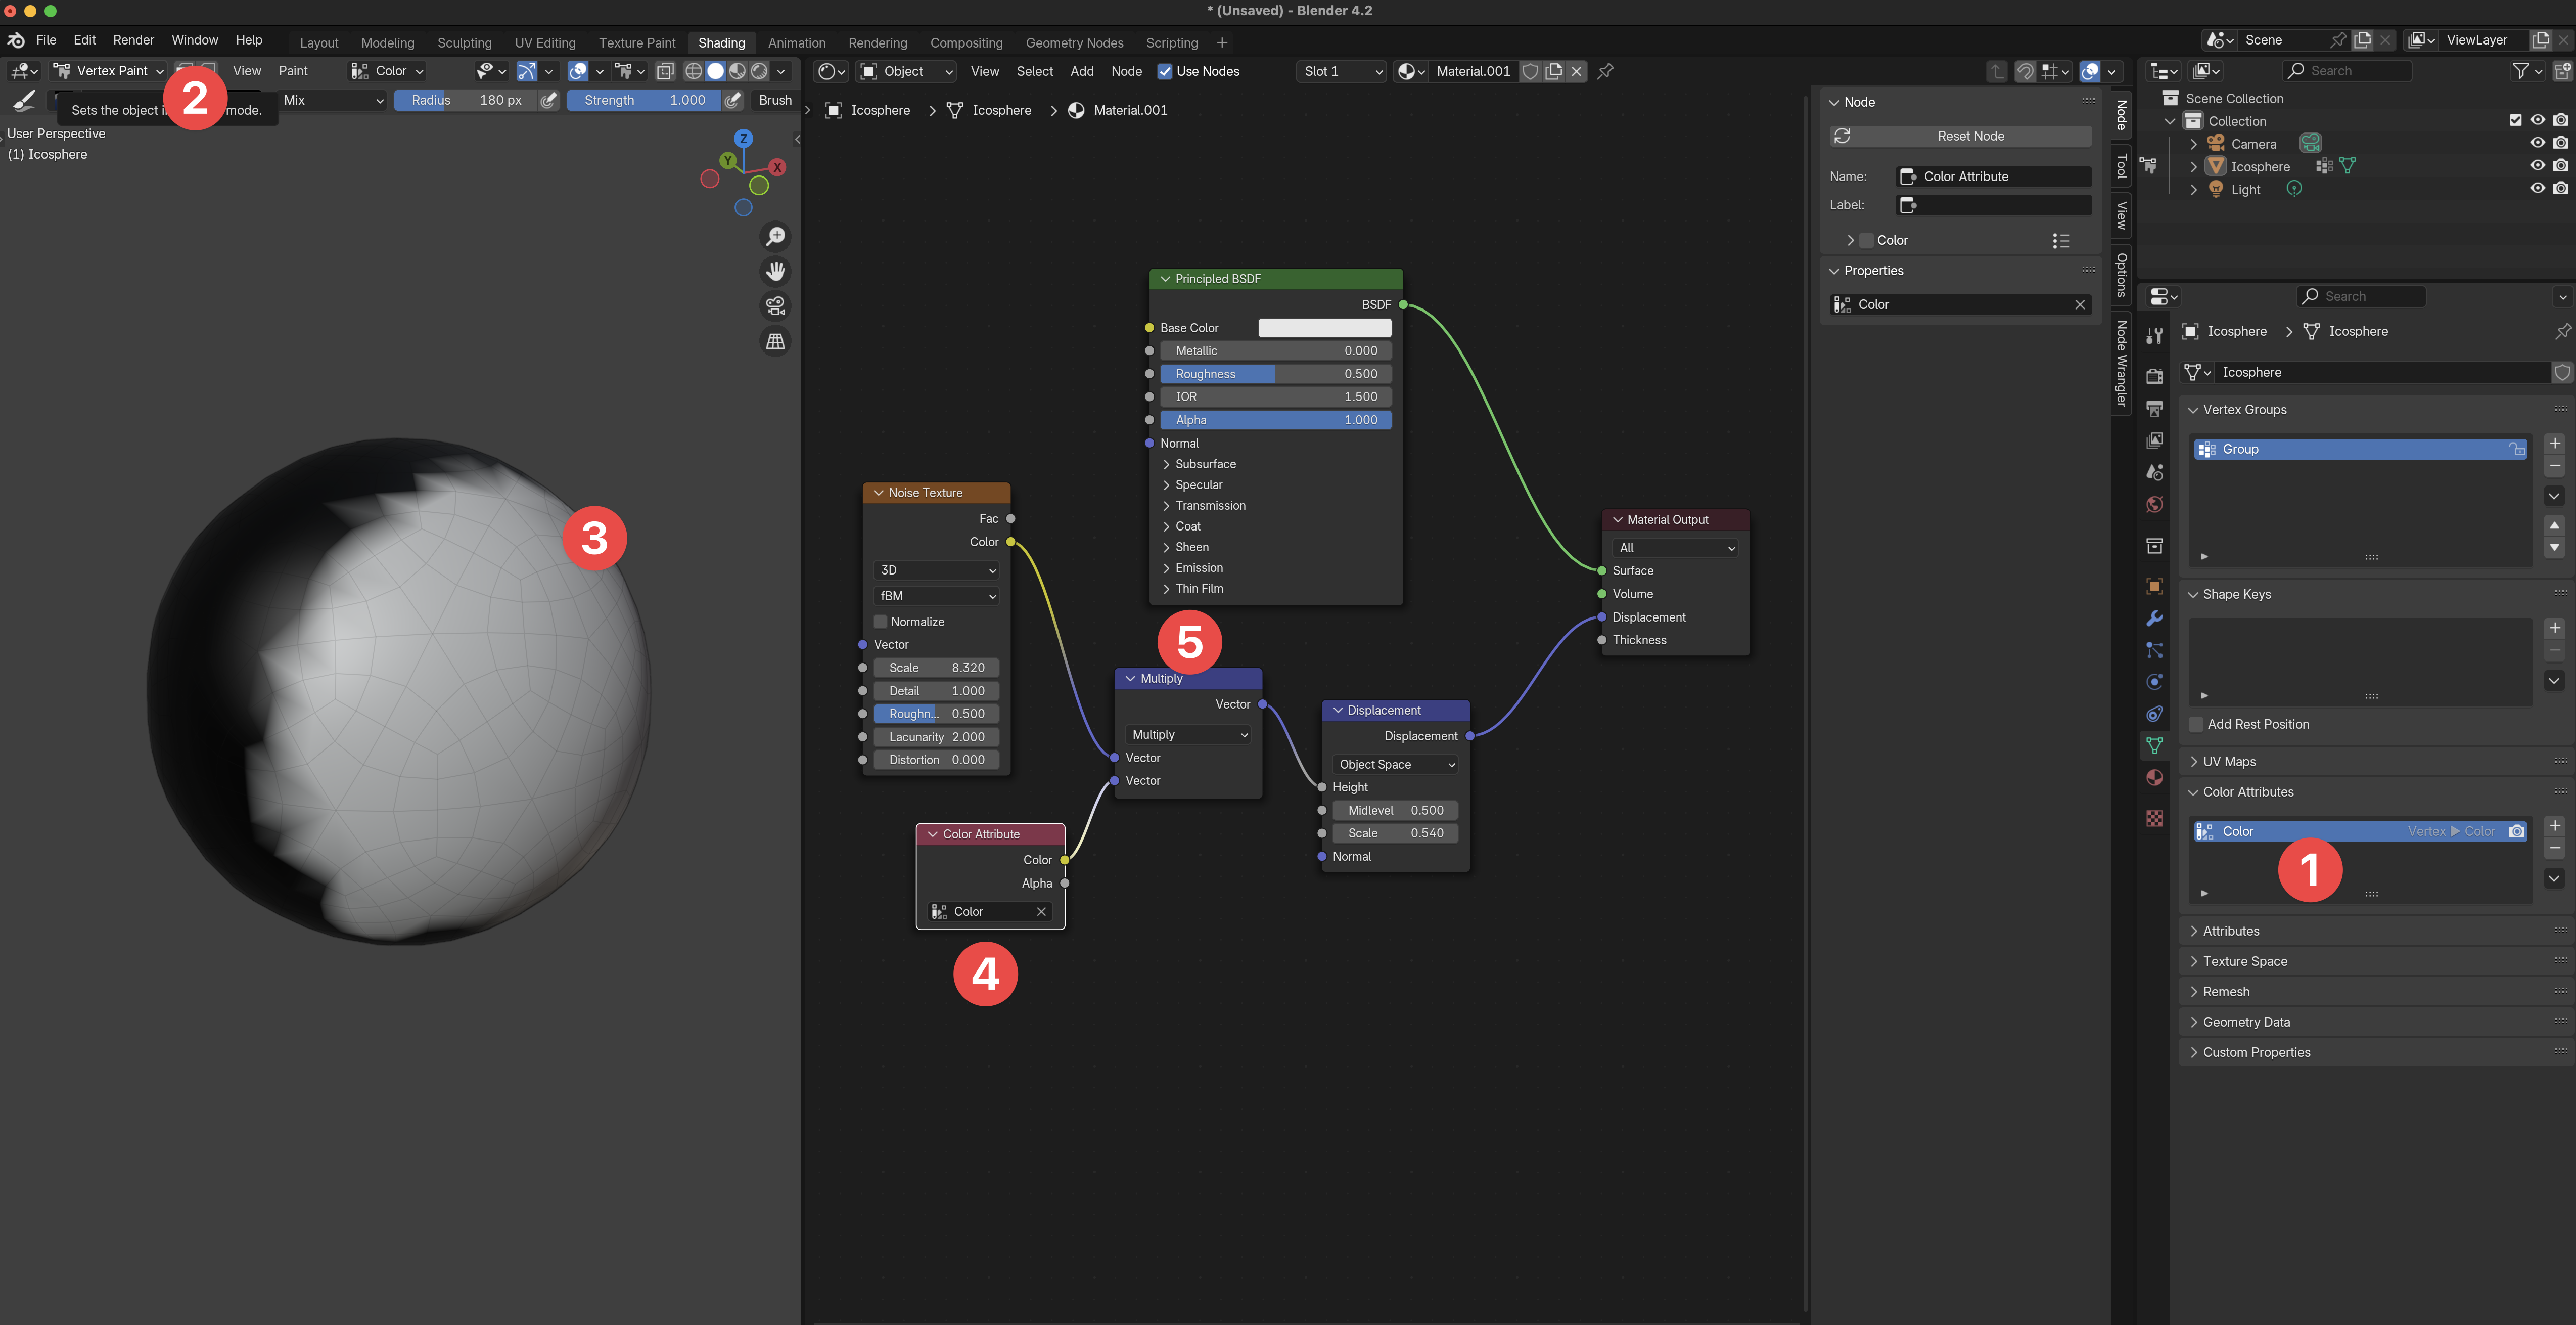Hide the Camera in viewport via eye icon
The height and width of the screenshot is (1325, 2576).
tap(2537, 143)
